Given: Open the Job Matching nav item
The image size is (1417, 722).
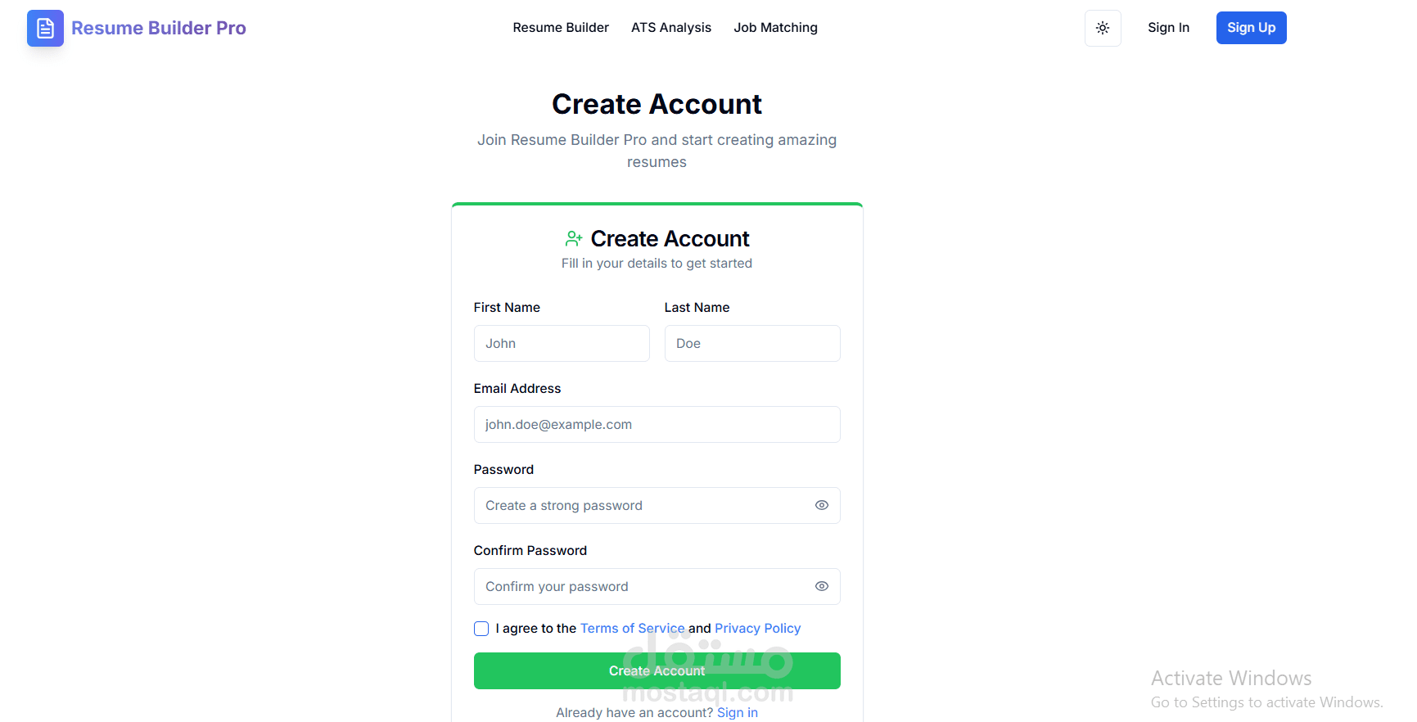Looking at the screenshot, I should (775, 28).
